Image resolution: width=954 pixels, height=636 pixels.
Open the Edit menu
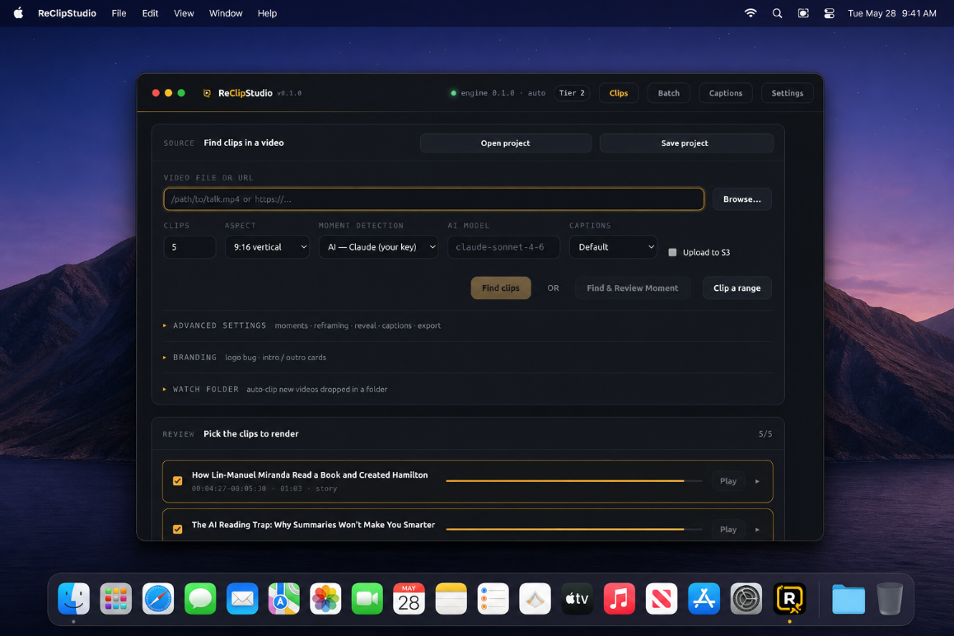click(x=150, y=13)
